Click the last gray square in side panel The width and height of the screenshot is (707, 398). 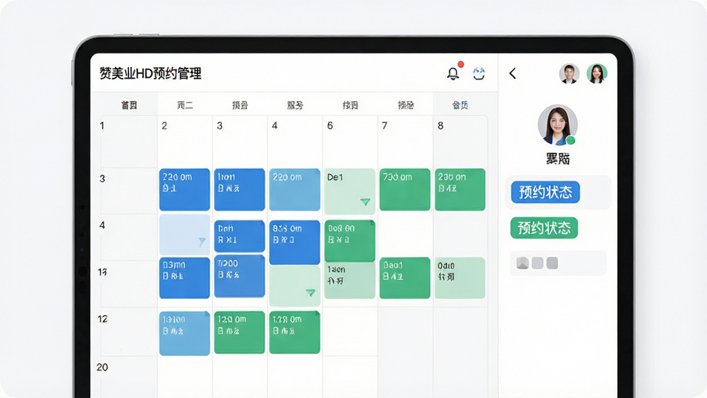click(552, 263)
